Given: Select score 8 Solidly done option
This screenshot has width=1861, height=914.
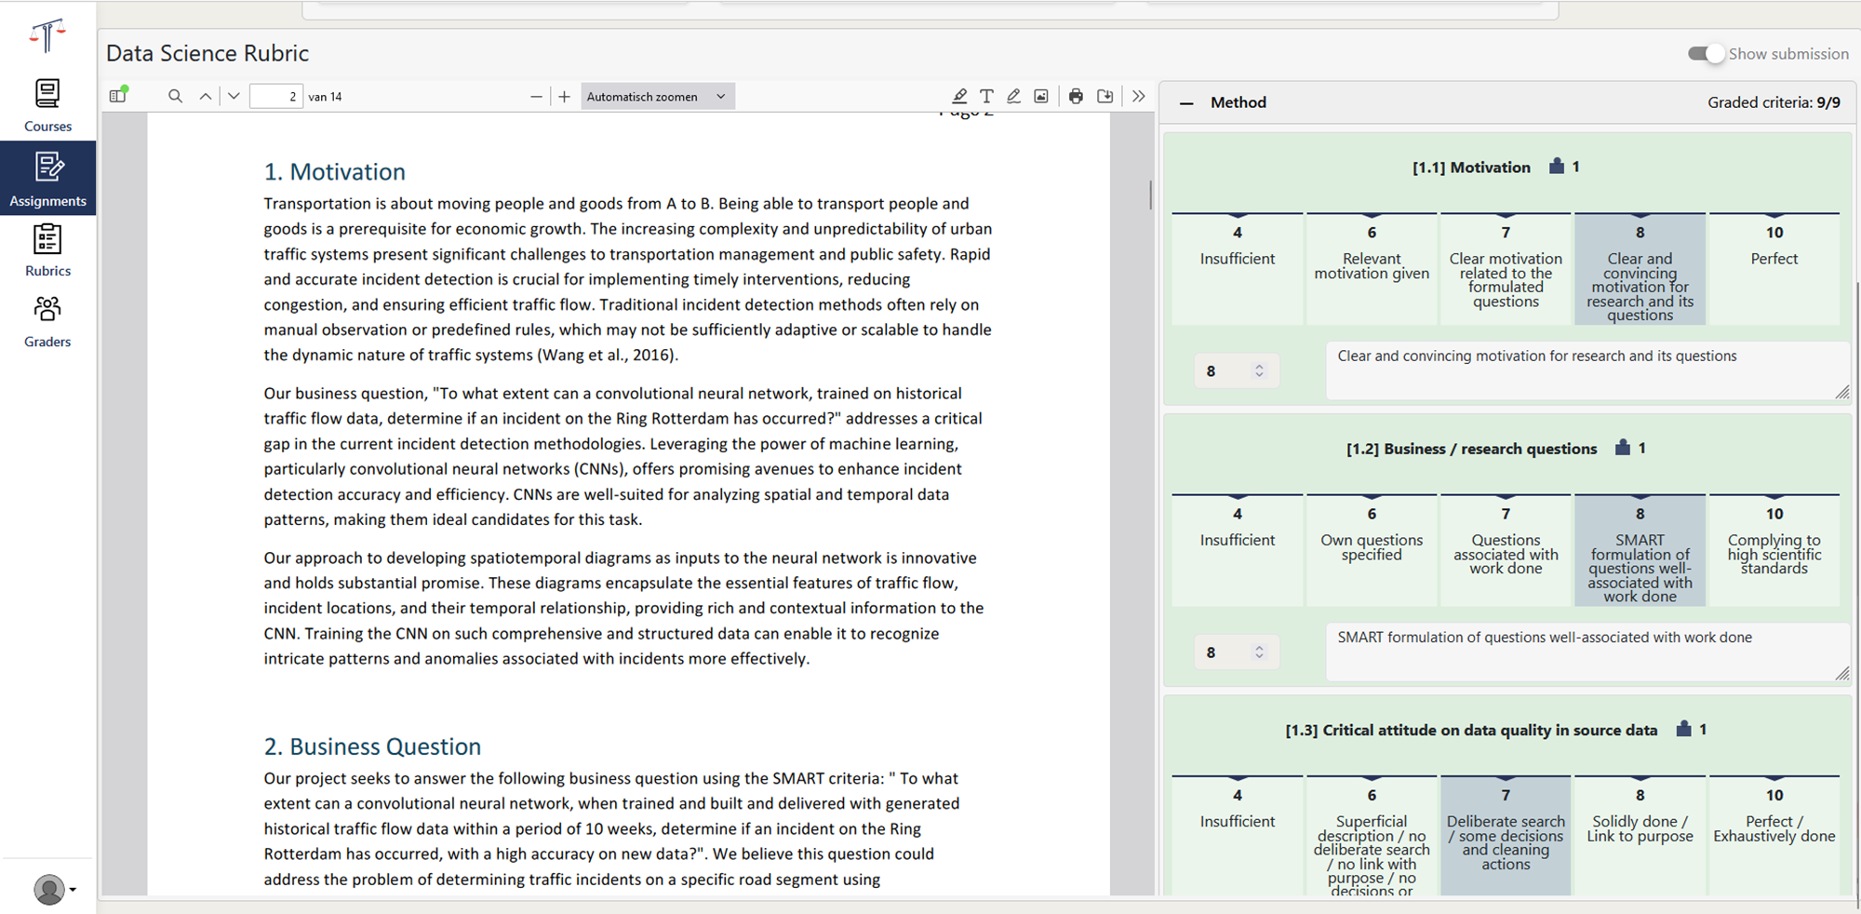Looking at the screenshot, I should [1640, 836].
